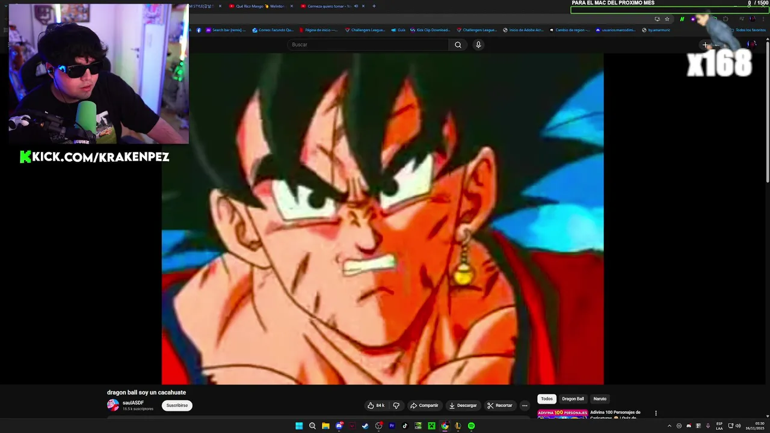This screenshot has width=770, height=433.
Task: Open the three-dot more actions menu
Action: point(525,405)
